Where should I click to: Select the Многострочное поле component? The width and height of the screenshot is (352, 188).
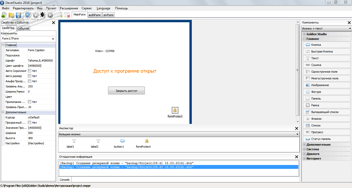point(327,78)
